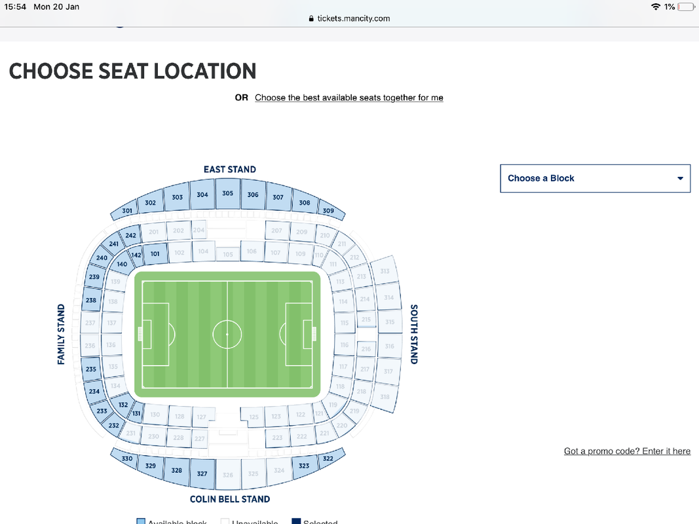
Task: Pick block 242 on the stadium map
Action: 130,235
